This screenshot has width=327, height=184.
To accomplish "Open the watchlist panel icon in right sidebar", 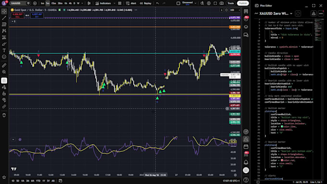I will click(x=246, y=12).
